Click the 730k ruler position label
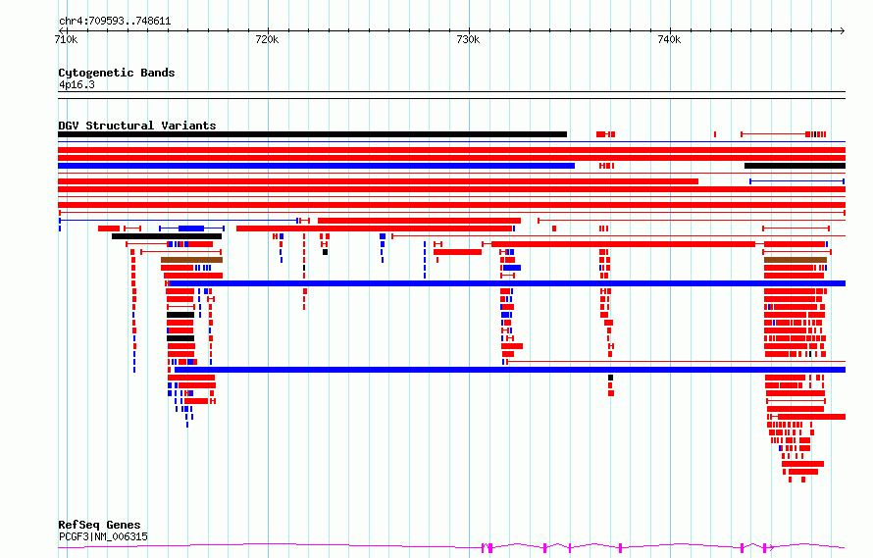 tap(468, 39)
